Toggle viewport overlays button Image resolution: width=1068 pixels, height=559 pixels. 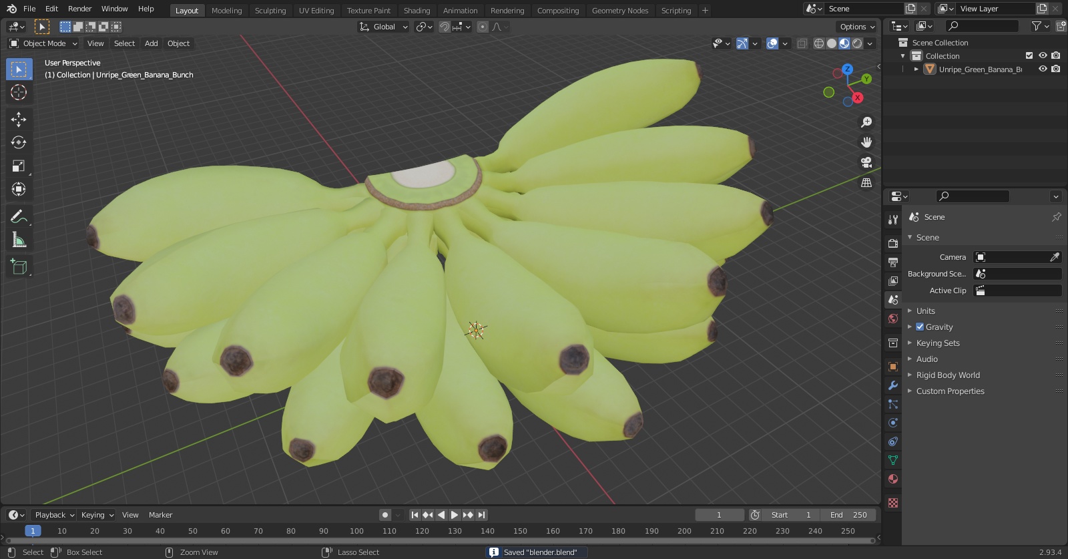[772, 43]
